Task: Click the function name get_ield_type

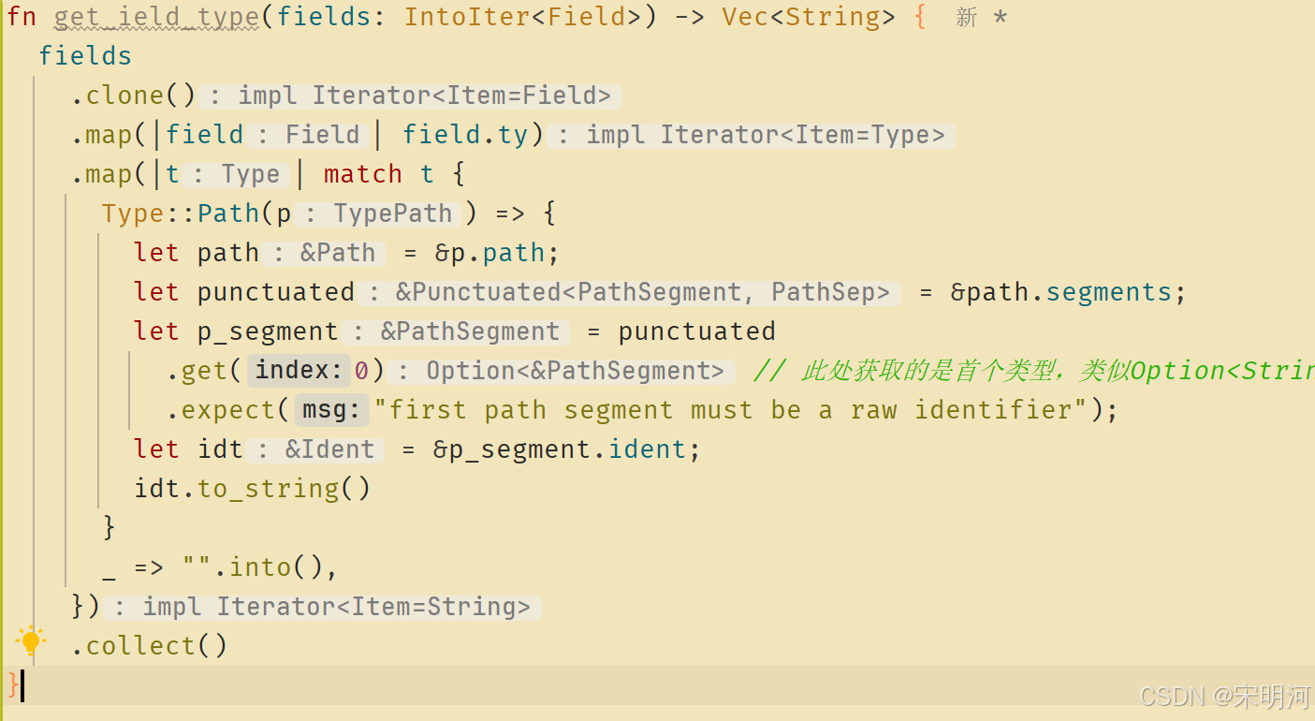Action: tap(157, 17)
